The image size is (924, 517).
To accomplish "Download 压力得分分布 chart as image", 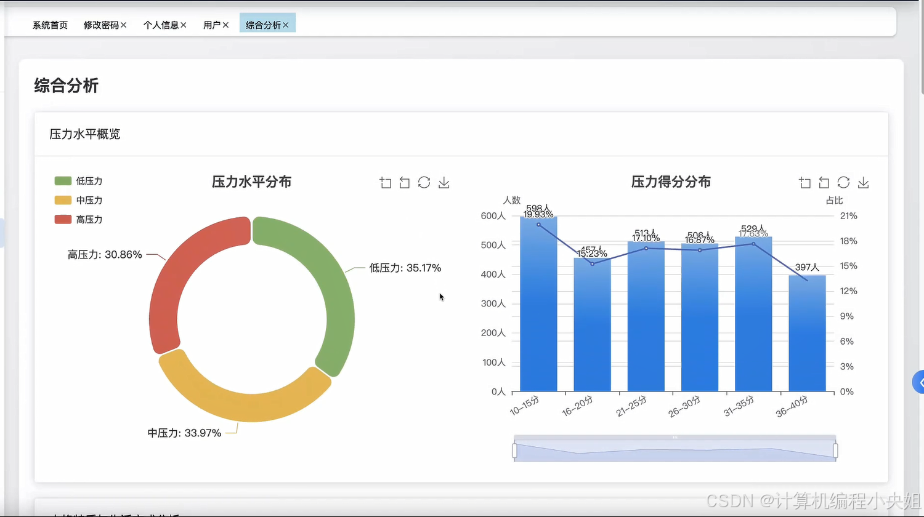I will [x=863, y=183].
